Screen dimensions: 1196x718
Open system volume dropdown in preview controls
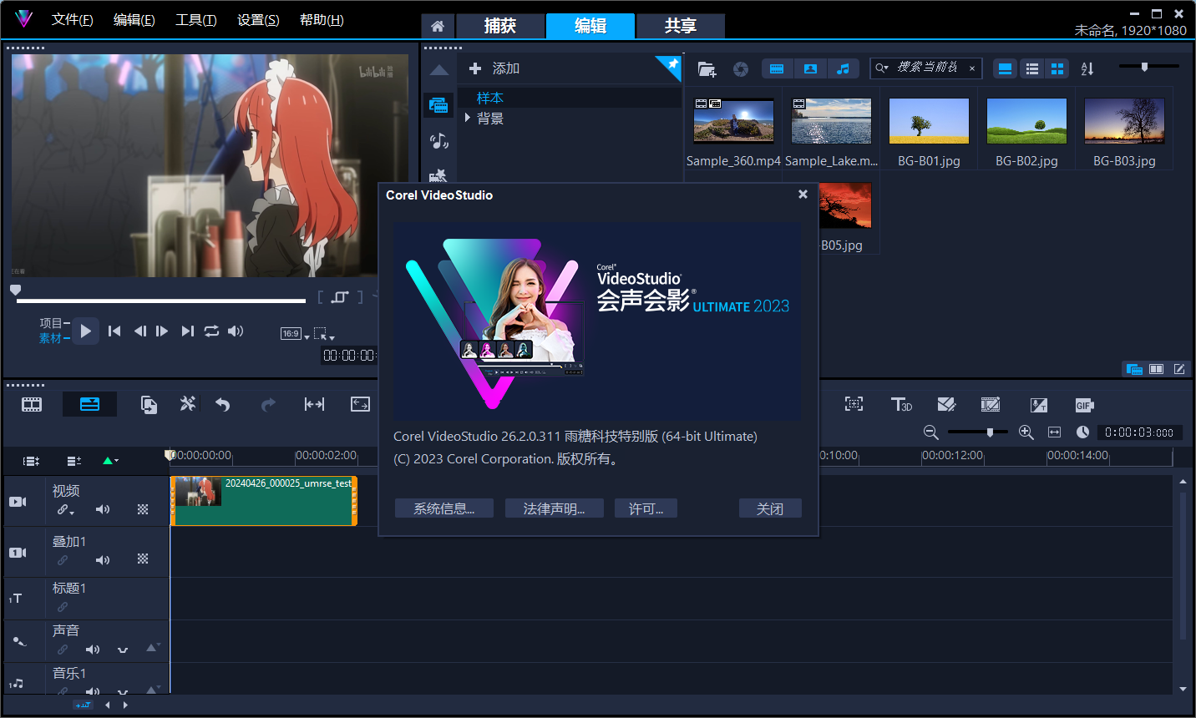coord(236,331)
